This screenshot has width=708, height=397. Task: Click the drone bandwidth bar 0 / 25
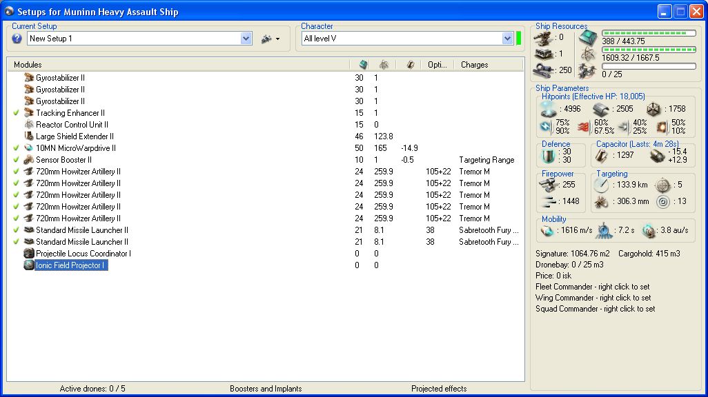tap(649, 66)
